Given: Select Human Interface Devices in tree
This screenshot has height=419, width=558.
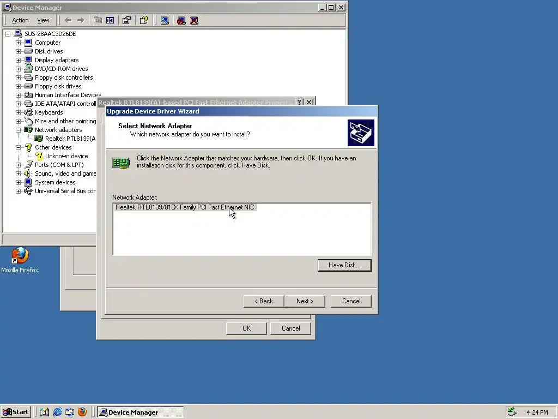Looking at the screenshot, I should click(x=68, y=95).
